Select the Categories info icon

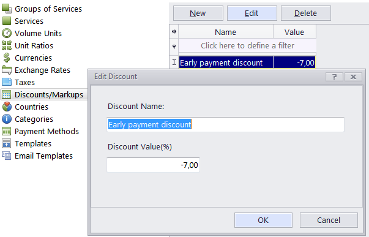7,119
